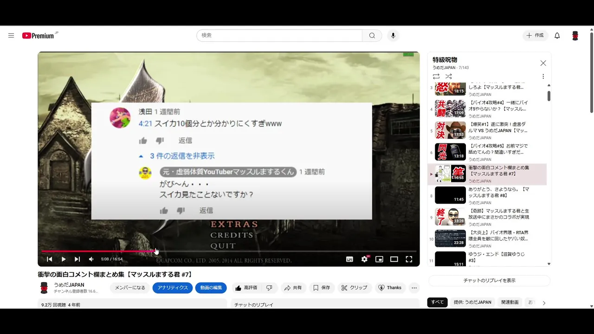
Task: Enter fullscreen mode
Action: (x=409, y=259)
